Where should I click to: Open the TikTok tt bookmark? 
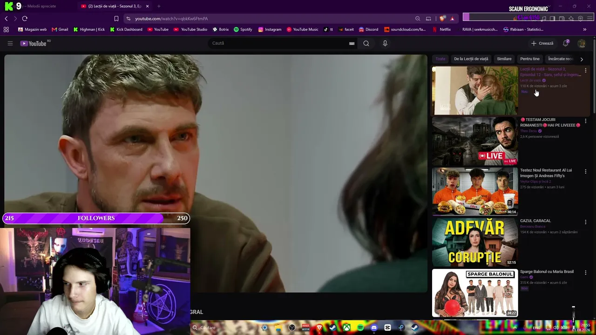click(x=328, y=29)
